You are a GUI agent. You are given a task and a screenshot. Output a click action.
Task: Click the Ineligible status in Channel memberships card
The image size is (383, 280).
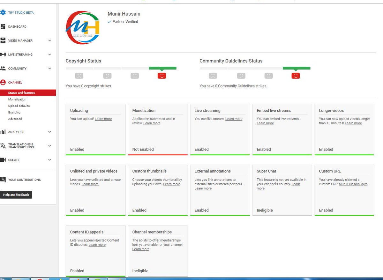coord(140,271)
